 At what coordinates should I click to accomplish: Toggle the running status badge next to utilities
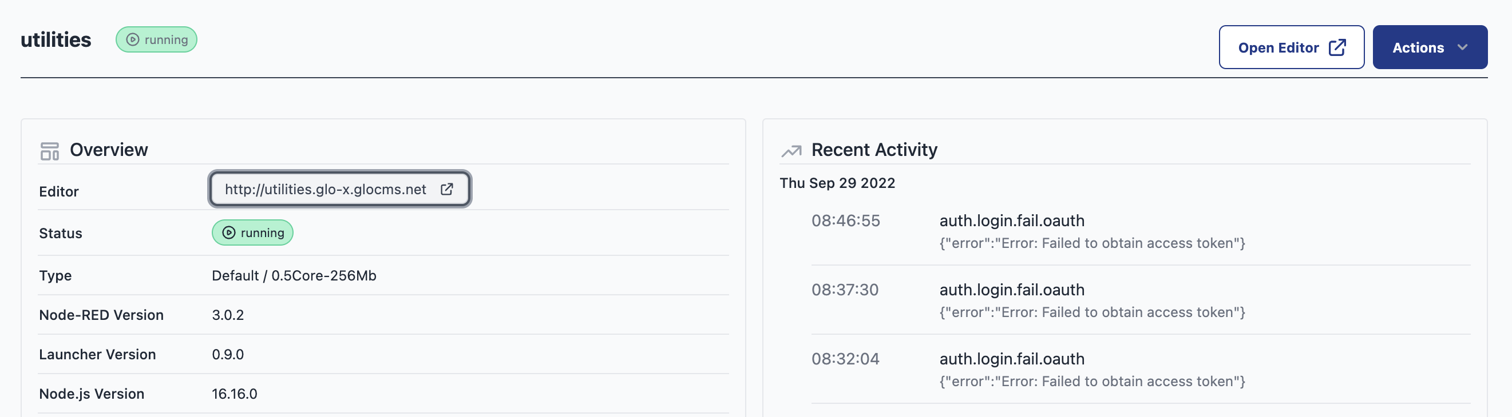156,40
